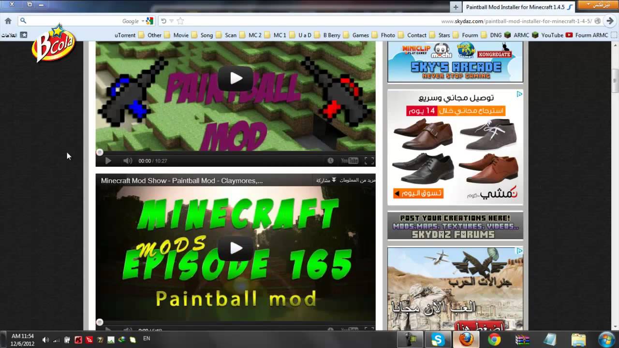The height and width of the screenshot is (348, 619).
Task: Click orange shop today button in ad
Action: tap(418, 193)
